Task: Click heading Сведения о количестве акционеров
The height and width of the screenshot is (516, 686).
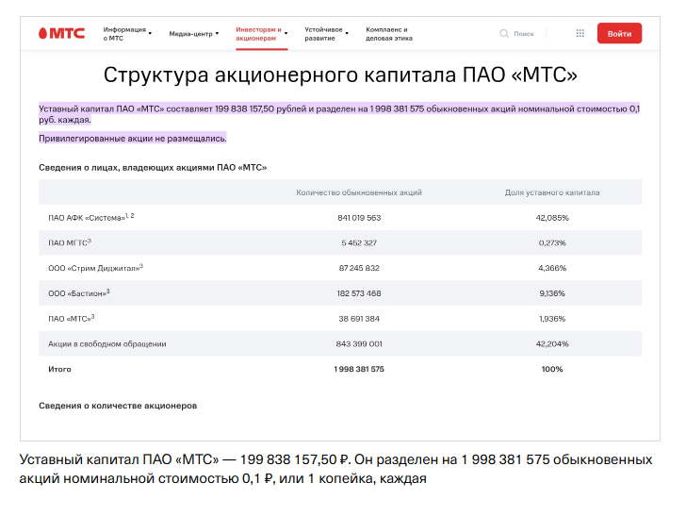Action: pyautogui.click(x=118, y=406)
